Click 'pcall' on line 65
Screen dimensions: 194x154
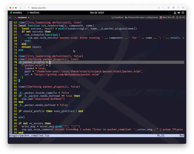pyautogui.click(x=62, y=29)
